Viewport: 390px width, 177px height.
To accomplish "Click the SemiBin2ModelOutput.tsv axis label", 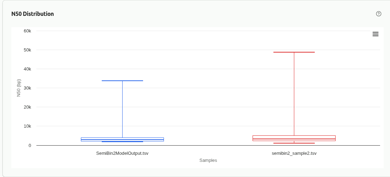I will 122,153.
